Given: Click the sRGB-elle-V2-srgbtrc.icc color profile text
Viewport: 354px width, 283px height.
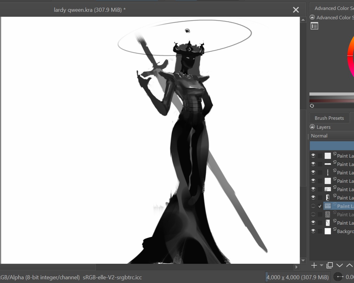Looking at the screenshot, I should click(x=112, y=277).
